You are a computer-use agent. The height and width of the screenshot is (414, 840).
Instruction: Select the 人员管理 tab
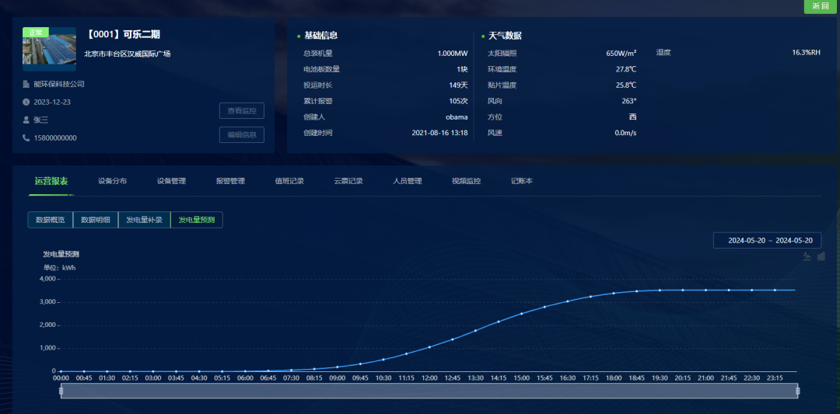coord(407,181)
